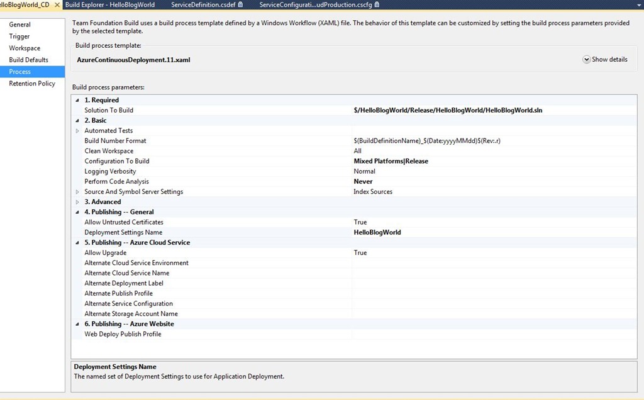
Task: Edit the HelloBlogWorld.sln solution path value
Action: pyautogui.click(x=448, y=110)
